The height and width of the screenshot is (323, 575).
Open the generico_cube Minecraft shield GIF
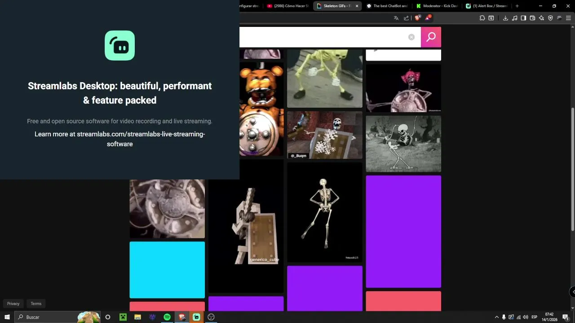(x=246, y=226)
